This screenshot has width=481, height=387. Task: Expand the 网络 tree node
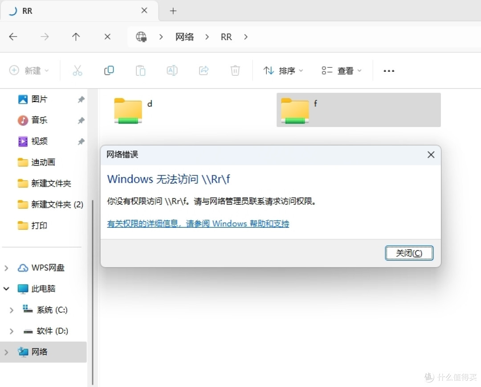click(6, 352)
